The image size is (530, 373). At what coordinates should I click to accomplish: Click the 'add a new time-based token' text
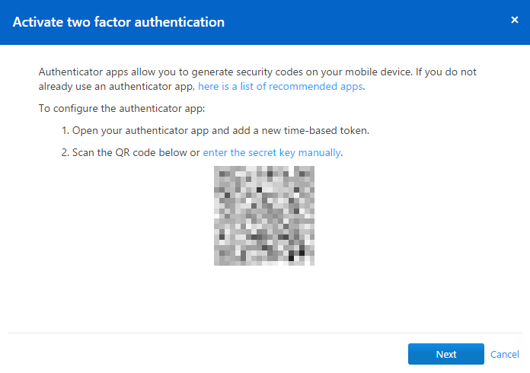pyautogui.click(x=300, y=131)
